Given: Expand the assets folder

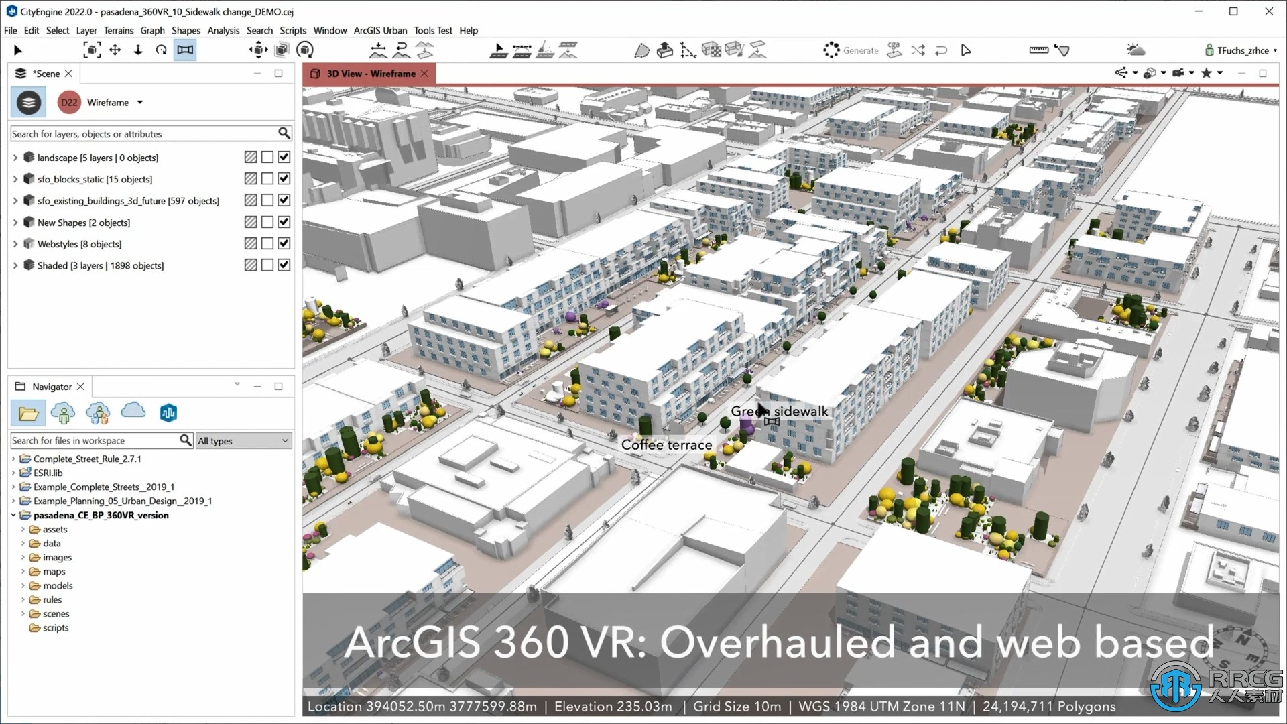Looking at the screenshot, I should click(23, 529).
